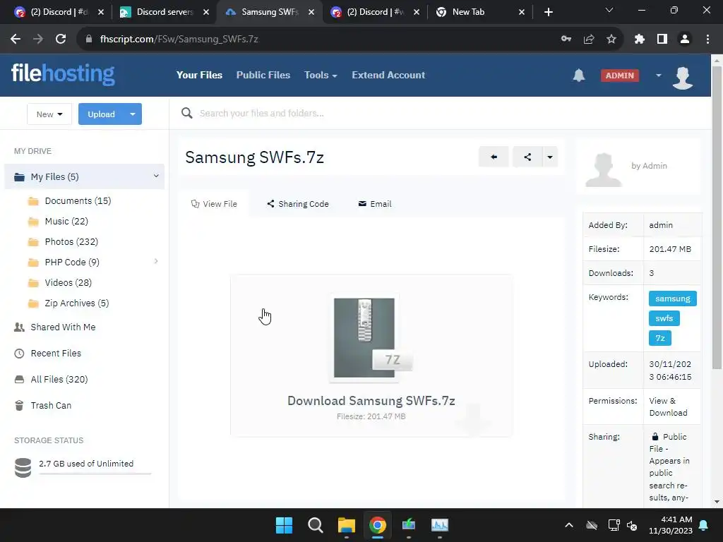Screen dimensions: 723x542
Task: Open Chrome's three-dot menu
Action: 707,40
